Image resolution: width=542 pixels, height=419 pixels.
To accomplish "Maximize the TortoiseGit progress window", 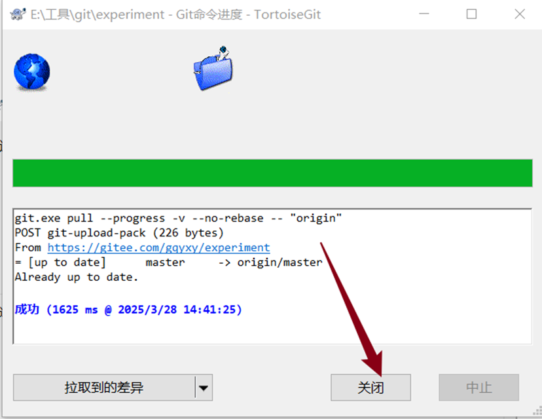I will (x=471, y=14).
